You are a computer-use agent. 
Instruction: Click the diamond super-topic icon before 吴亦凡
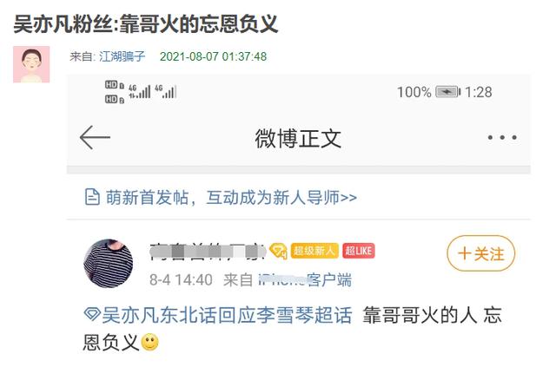[x=92, y=314]
